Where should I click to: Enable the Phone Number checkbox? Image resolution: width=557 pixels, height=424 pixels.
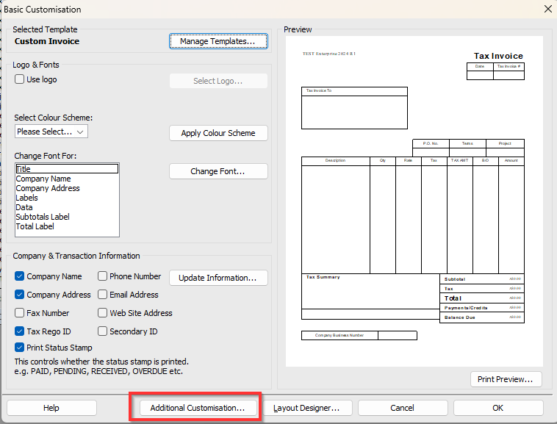point(102,276)
